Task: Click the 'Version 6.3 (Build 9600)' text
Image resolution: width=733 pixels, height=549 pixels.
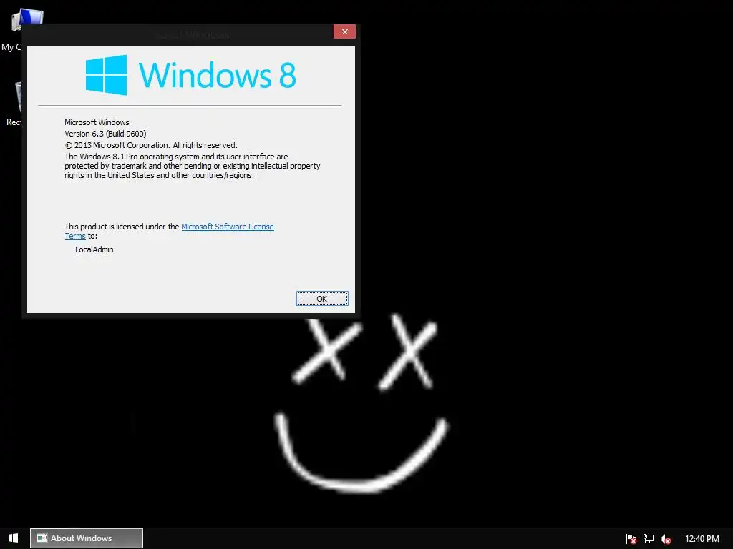Action: [x=106, y=134]
